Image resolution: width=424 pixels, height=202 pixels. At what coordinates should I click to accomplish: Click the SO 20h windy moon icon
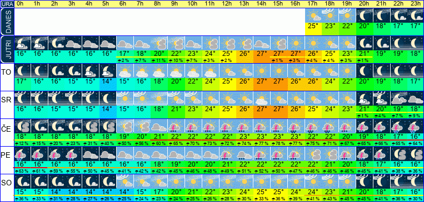(x=365, y=182)
